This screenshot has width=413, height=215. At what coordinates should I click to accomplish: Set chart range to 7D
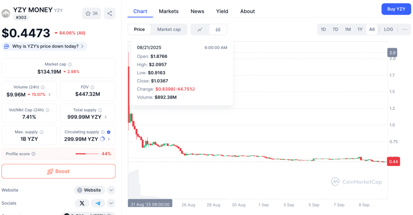335,29
